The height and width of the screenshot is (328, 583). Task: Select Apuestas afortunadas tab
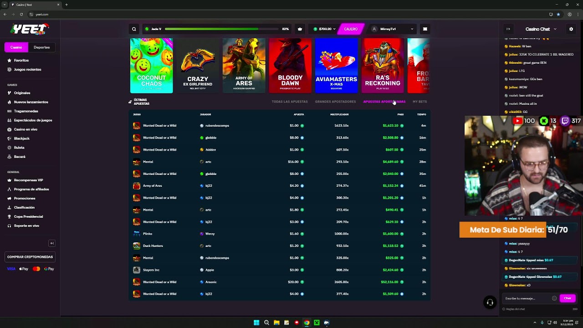tap(384, 102)
